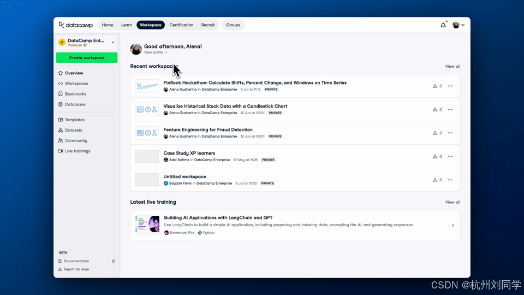Open more options for Case Study XP learners
Viewport: 524px width, 295px height.
(450, 157)
